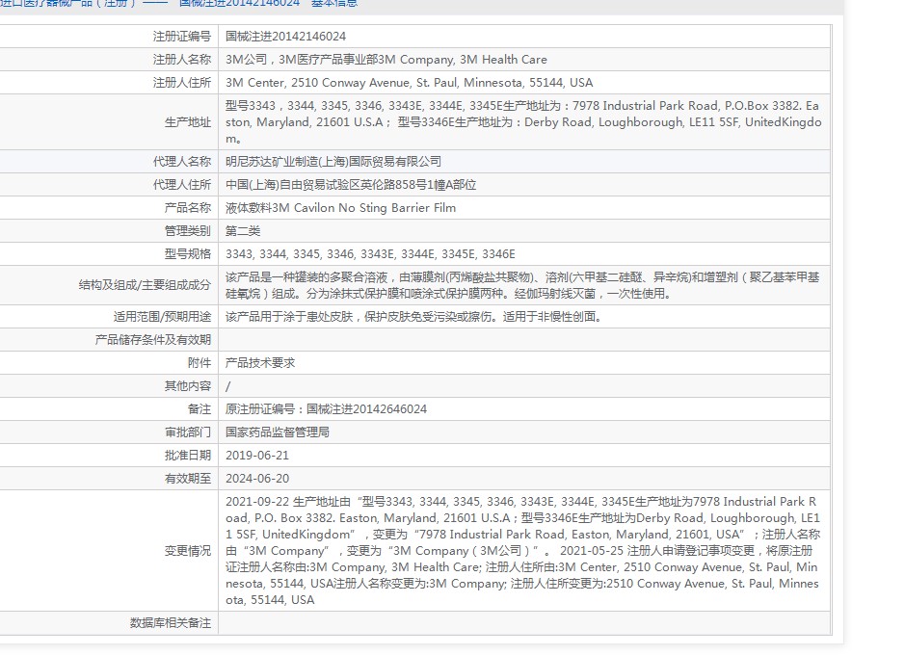Viewport: 905px width, 655px height.
Task: Select registration number 国械注进20142146024 value
Action: tap(285, 37)
